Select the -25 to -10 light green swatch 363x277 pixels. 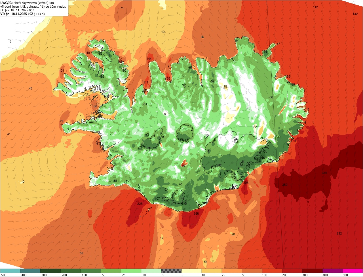pos(131,271)
